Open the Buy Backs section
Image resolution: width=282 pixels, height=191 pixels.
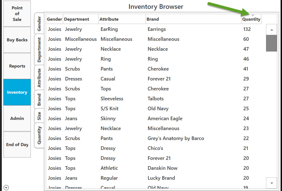(x=17, y=40)
